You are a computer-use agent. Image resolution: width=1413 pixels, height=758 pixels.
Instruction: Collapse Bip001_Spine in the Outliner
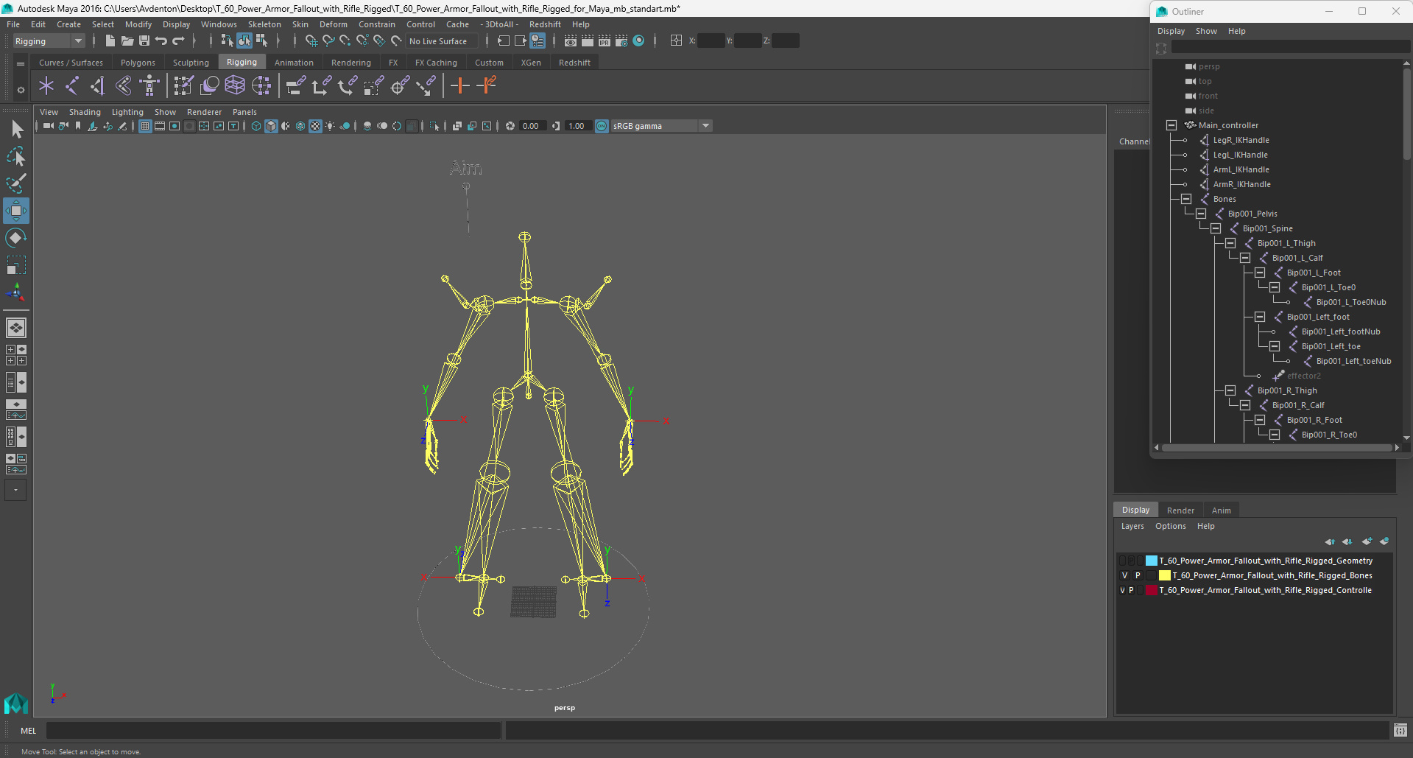point(1215,228)
